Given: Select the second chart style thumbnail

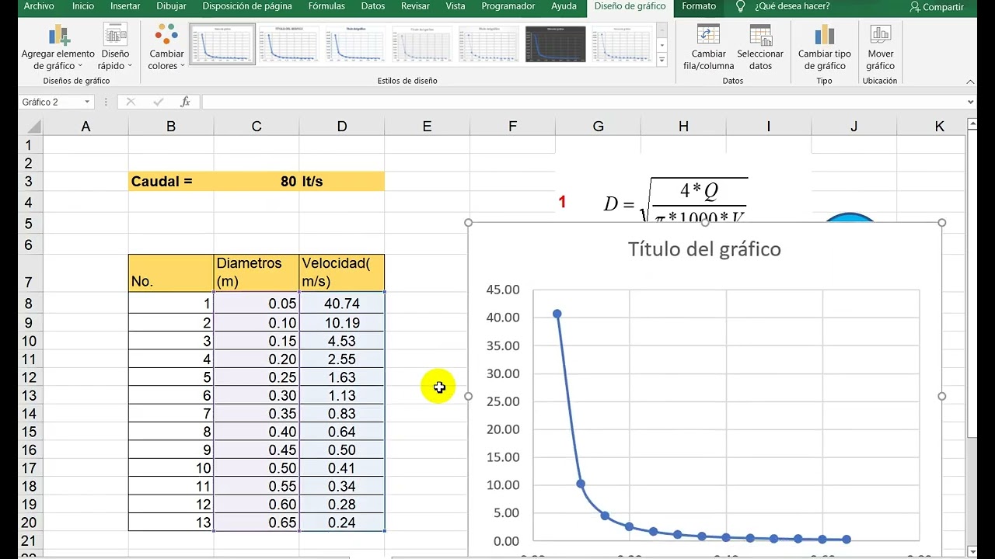Looking at the screenshot, I should tap(289, 43).
